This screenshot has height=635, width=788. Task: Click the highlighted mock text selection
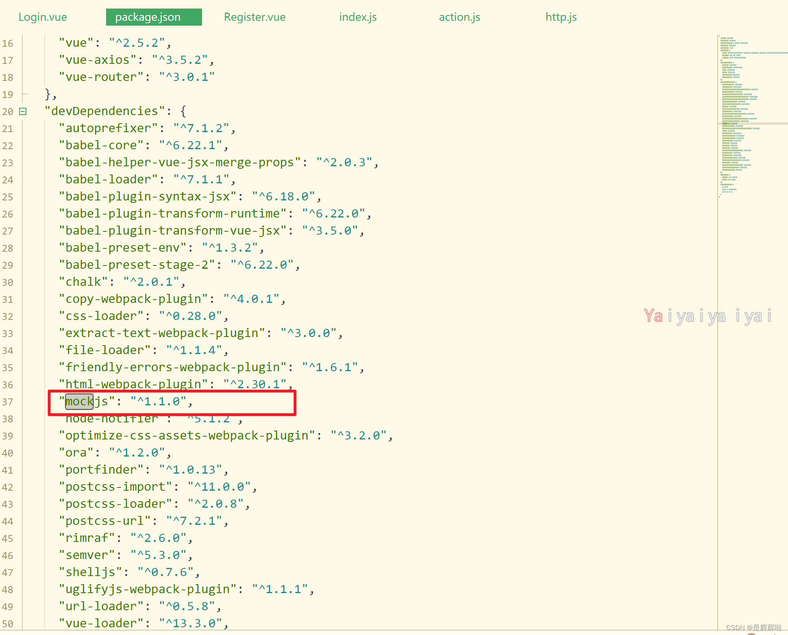click(79, 402)
